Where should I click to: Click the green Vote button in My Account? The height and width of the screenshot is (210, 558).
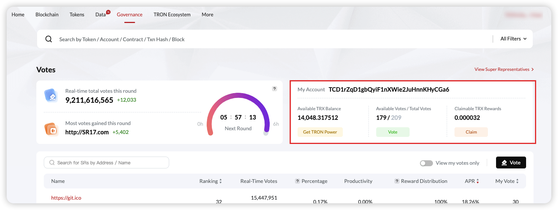393,132
